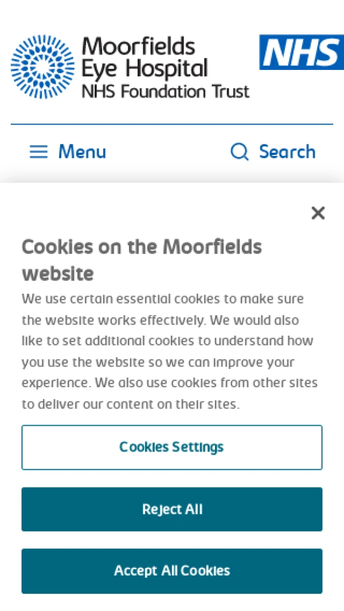Click the Menu label in the header
Viewport: 344px width, 611px height.
[x=82, y=152]
